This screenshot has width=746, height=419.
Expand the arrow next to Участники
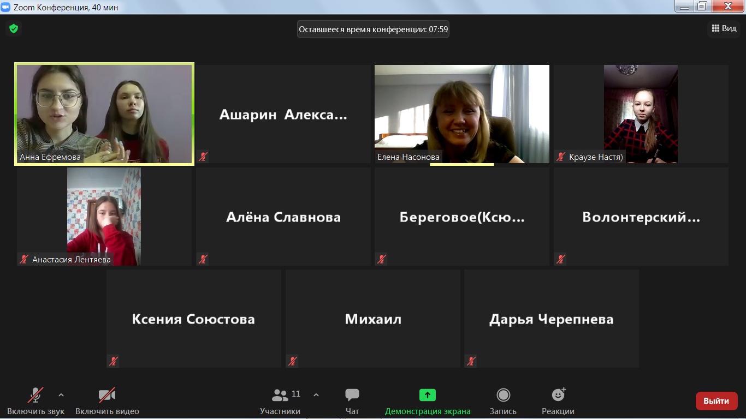[316, 395]
